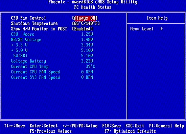Click the Current CPU Temp label

click(29, 66)
